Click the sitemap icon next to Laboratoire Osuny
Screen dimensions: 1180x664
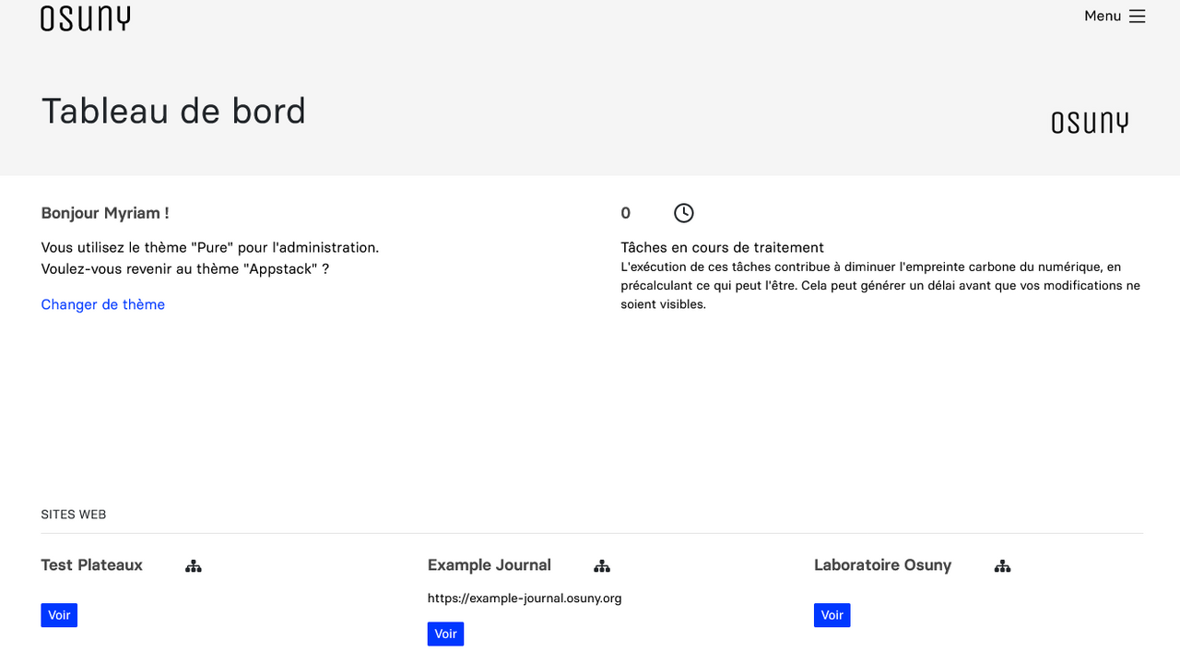1003,566
